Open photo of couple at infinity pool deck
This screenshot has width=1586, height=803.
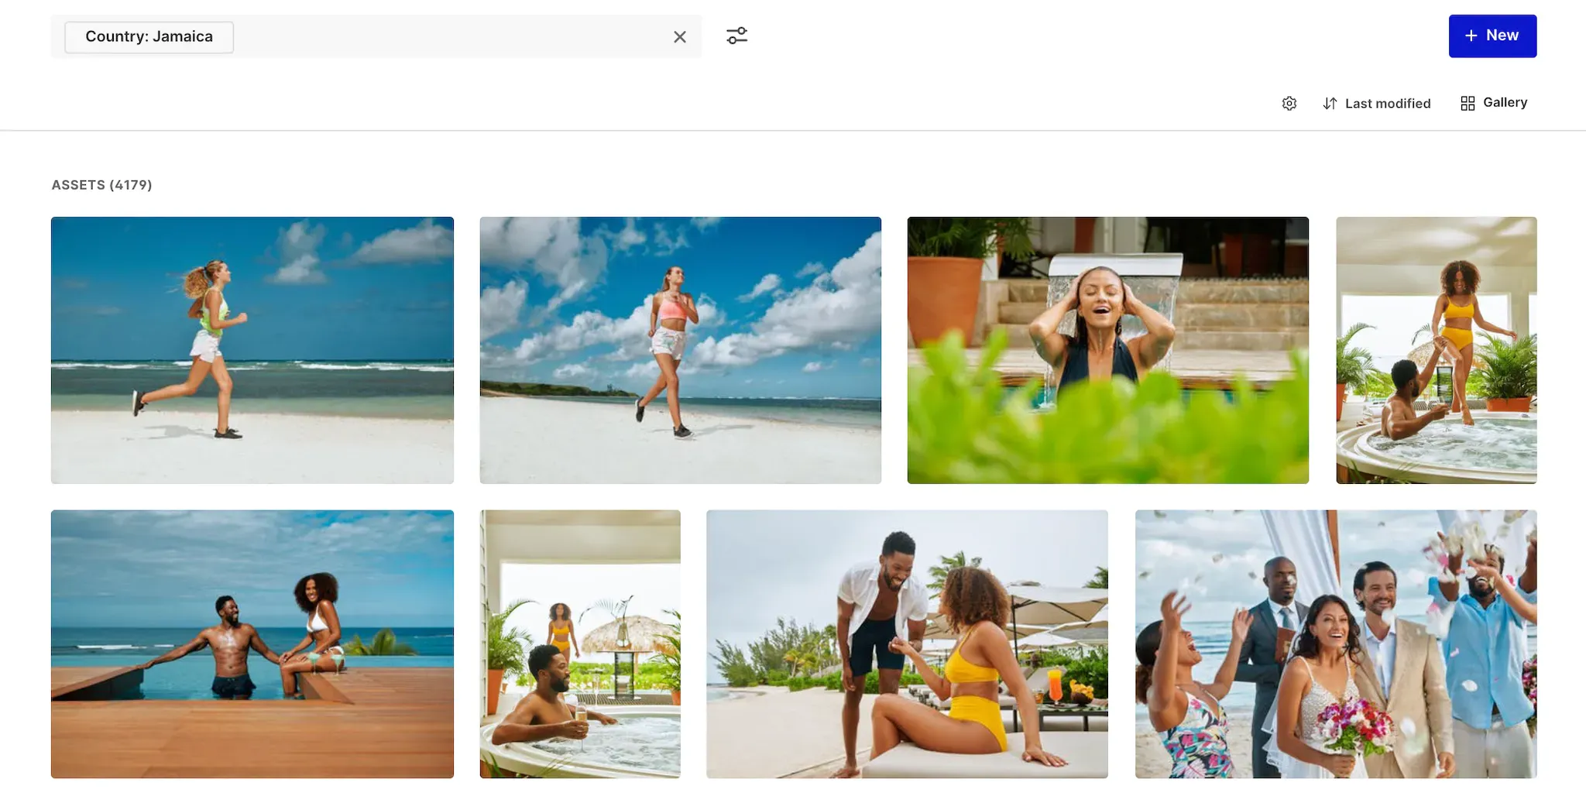[252, 643]
